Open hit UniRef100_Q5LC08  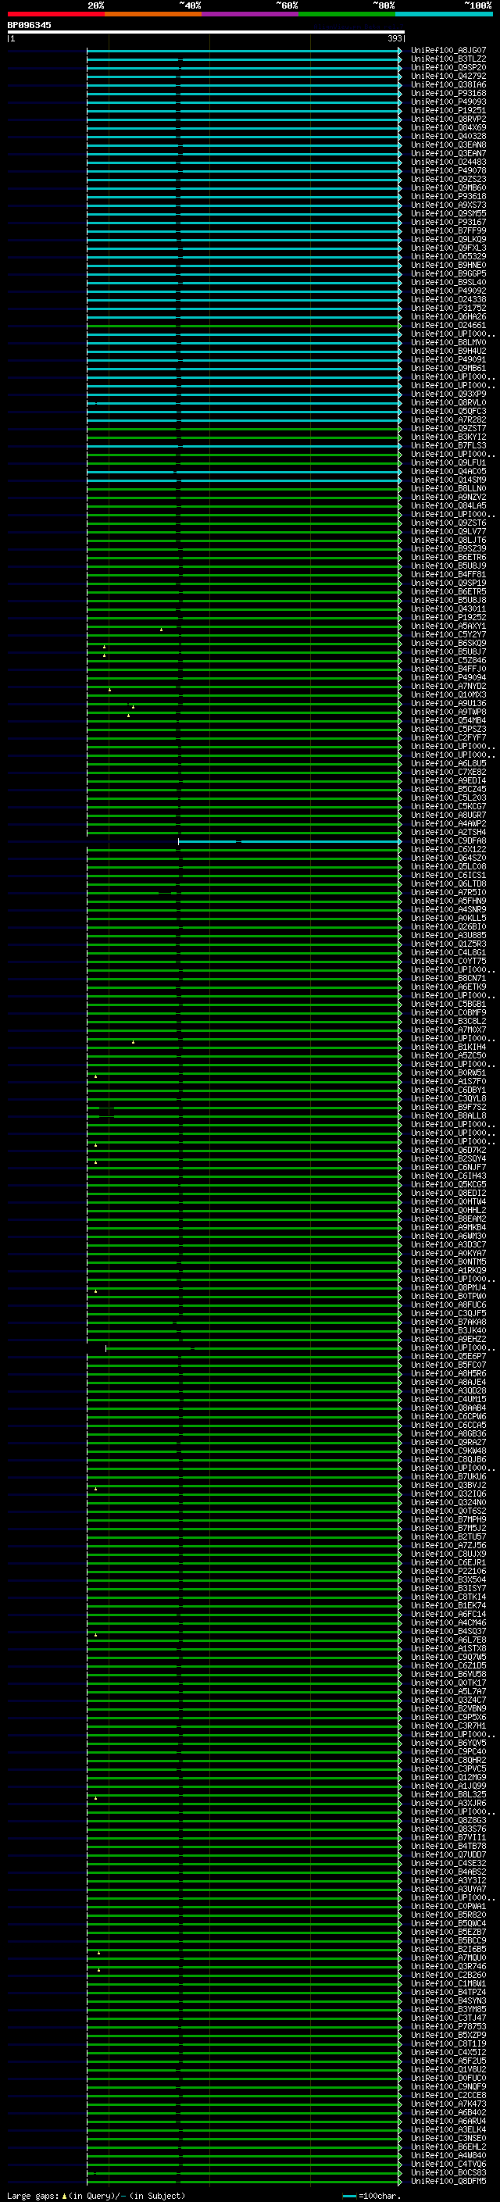(448, 867)
